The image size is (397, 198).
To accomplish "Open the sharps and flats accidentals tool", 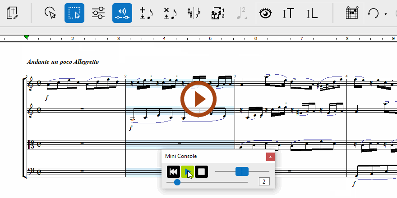I will click(194, 13).
